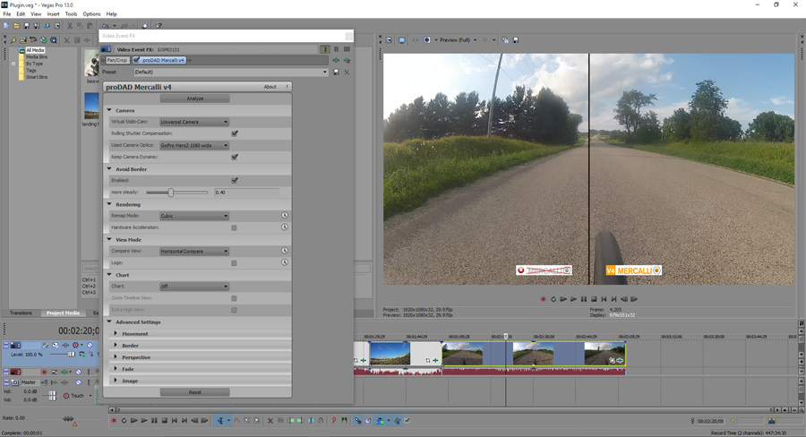This screenshot has width=806, height=437.
Task: Save project using the floppy disk icon
Action: [27, 26]
